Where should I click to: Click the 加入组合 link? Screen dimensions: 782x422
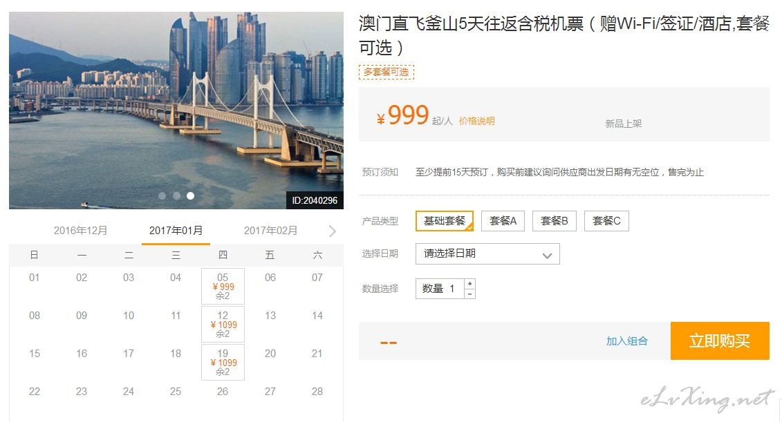pyautogui.click(x=627, y=341)
